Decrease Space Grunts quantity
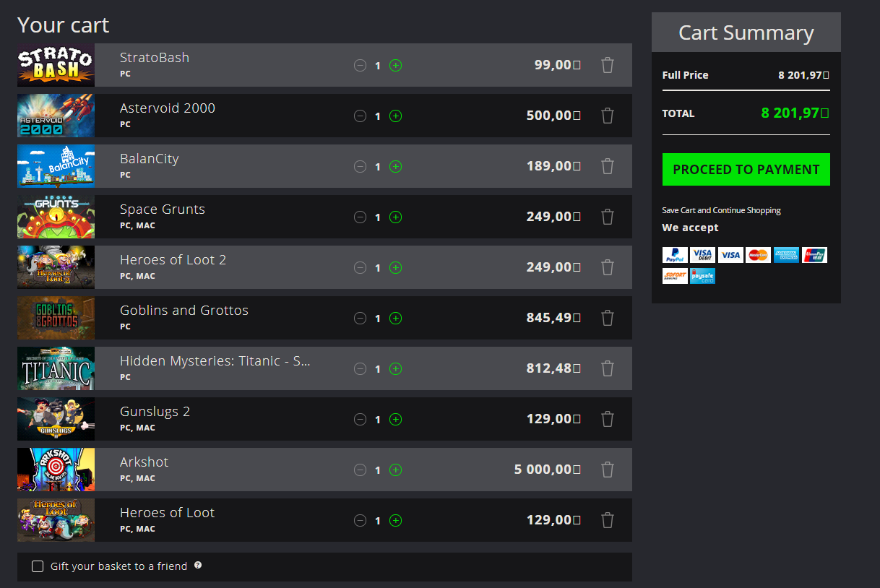Image resolution: width=880 pixels, height=588 pixels. pos(360,217)
